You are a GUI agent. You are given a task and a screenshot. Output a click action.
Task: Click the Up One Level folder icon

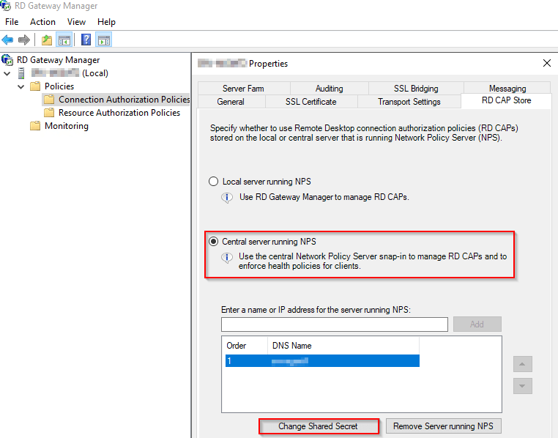(47, 40)
